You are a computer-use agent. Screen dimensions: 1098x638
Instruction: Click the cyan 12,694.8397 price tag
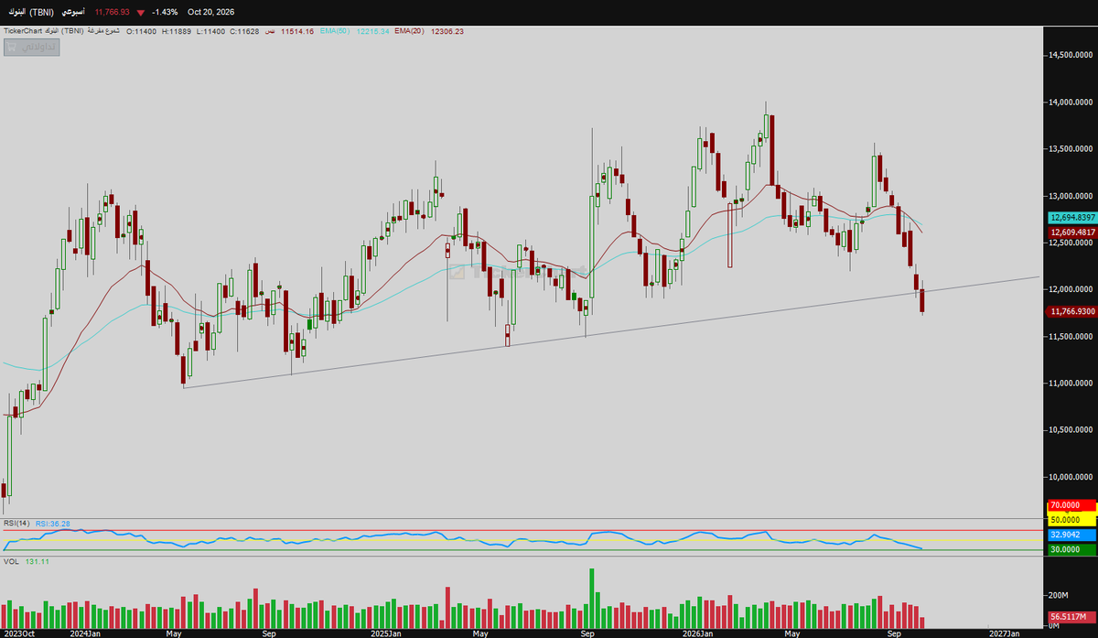click(1073, 218)
